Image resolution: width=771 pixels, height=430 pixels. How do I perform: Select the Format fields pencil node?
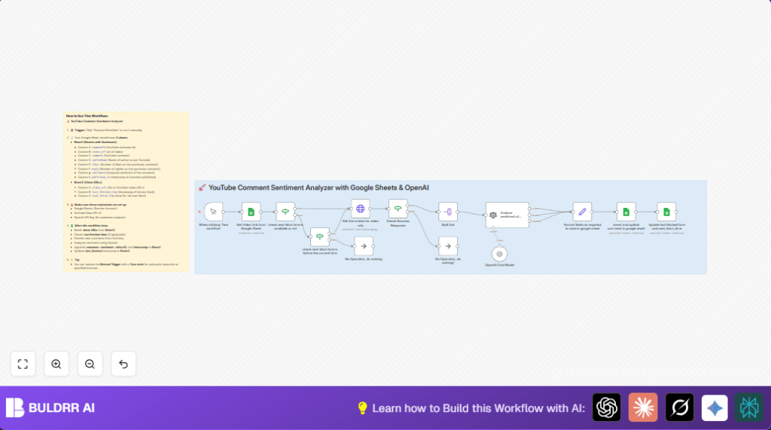coord(582,212)
